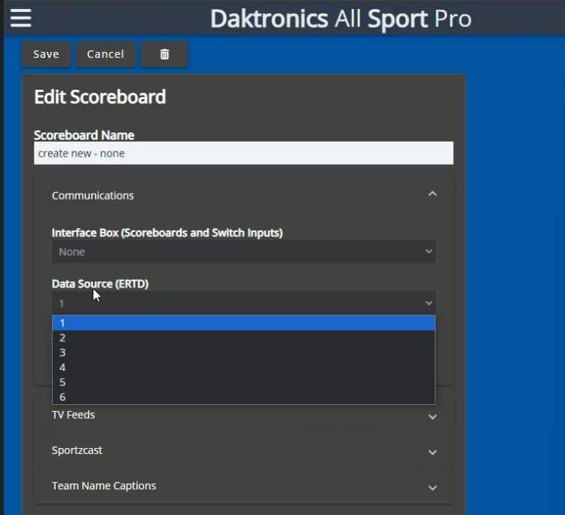The height and width of the screenshot is (515, 565).
Task: Click the Data Source (ERTD) label
Action: [x=100, y=284]
